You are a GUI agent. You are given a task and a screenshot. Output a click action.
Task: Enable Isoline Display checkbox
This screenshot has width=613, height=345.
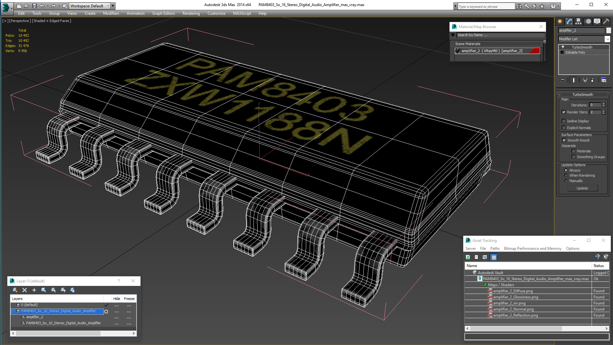point(564,121)
